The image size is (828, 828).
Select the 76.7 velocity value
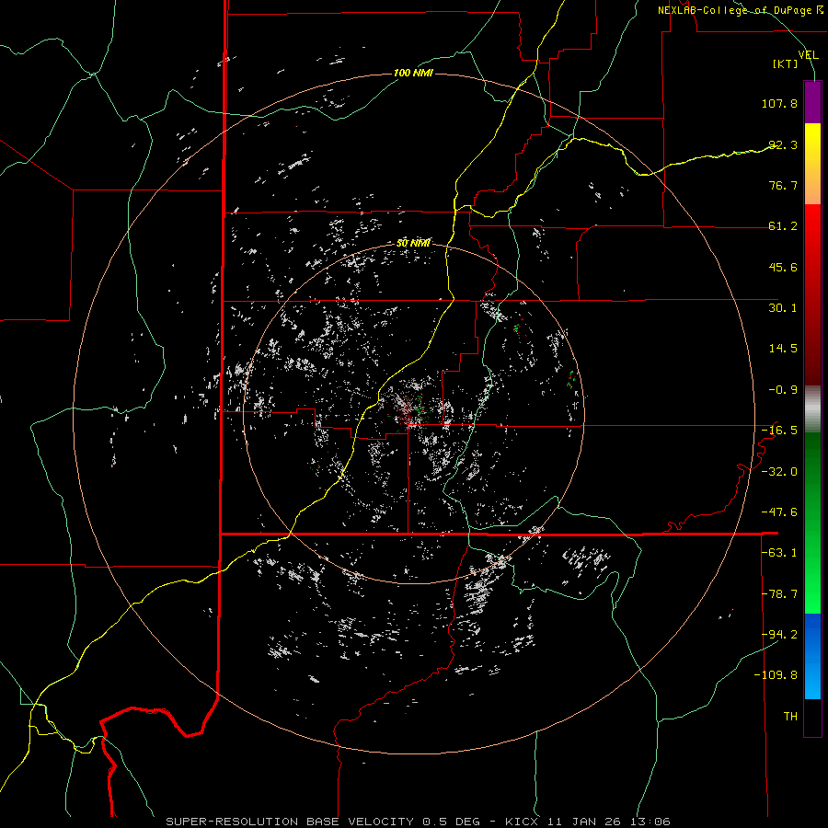pos(783,185)
